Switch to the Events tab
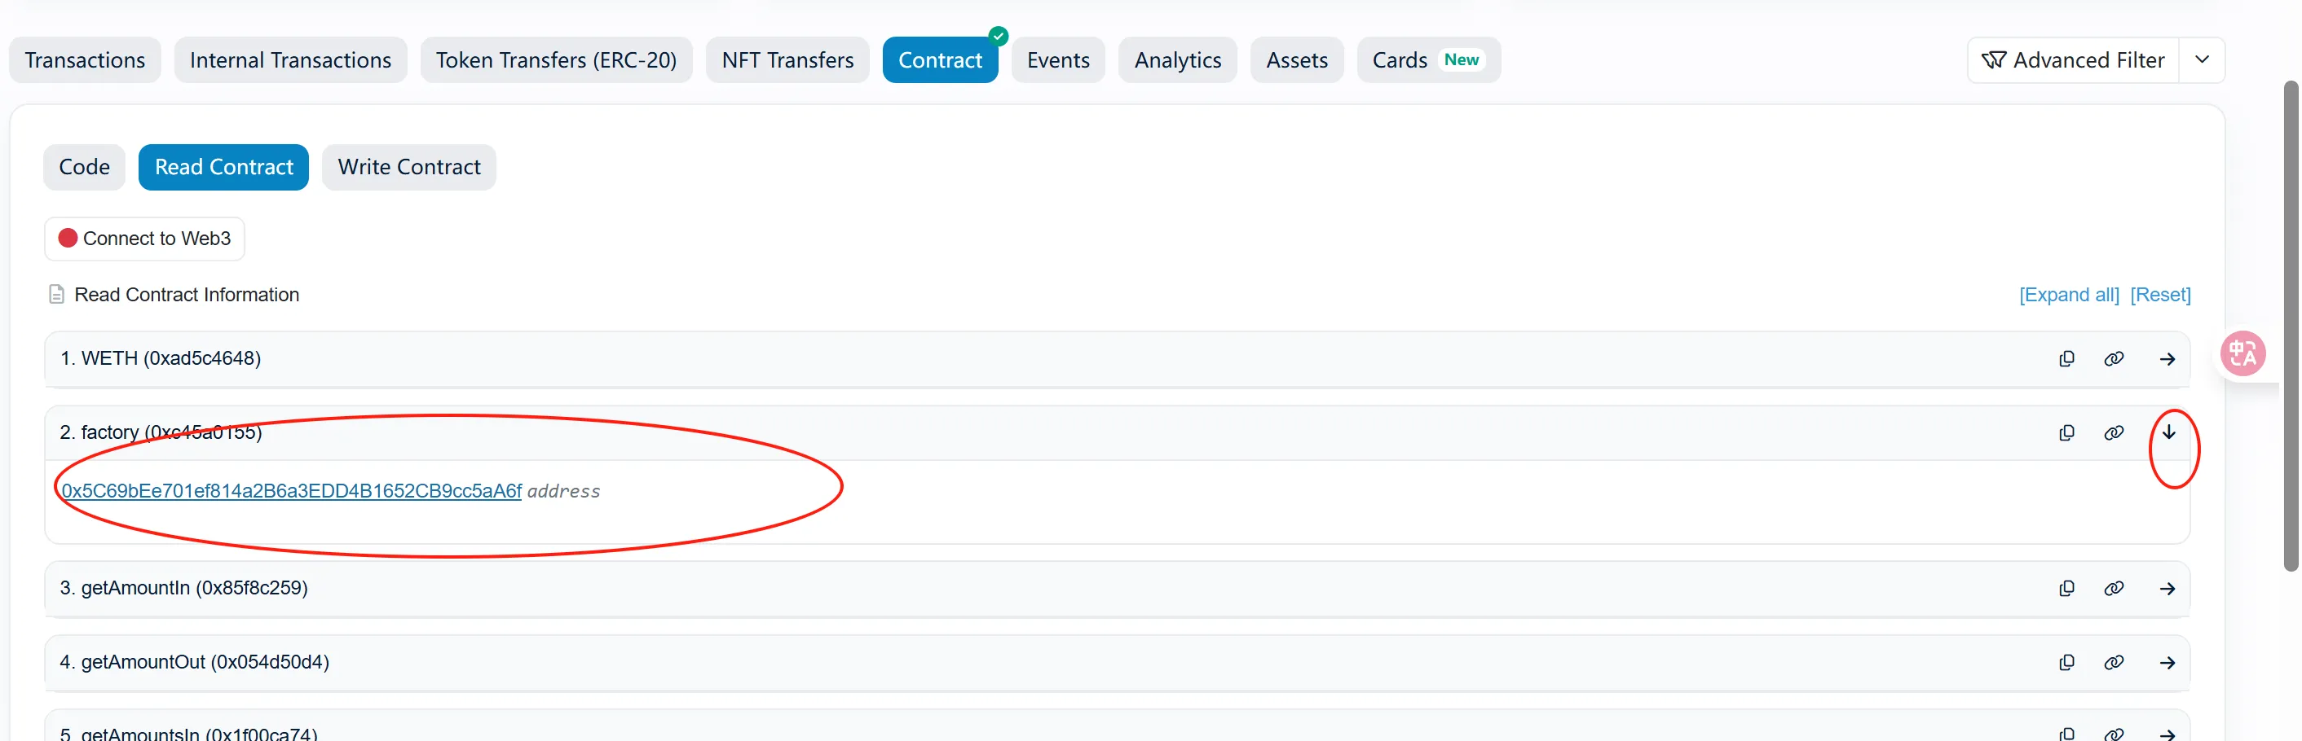The image size is (2302, 741). tap(1057, 59)
